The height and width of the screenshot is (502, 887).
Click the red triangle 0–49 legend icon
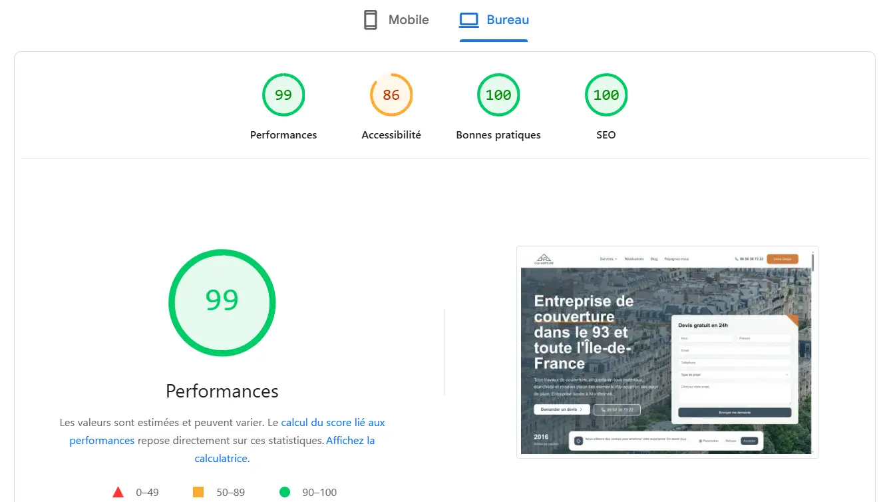click(118, 492)
